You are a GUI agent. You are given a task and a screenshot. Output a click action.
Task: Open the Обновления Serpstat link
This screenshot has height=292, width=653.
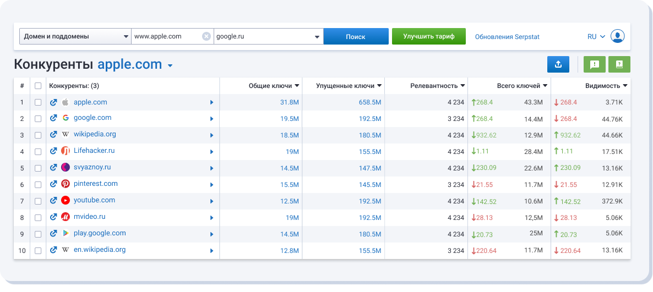(507, 37)
